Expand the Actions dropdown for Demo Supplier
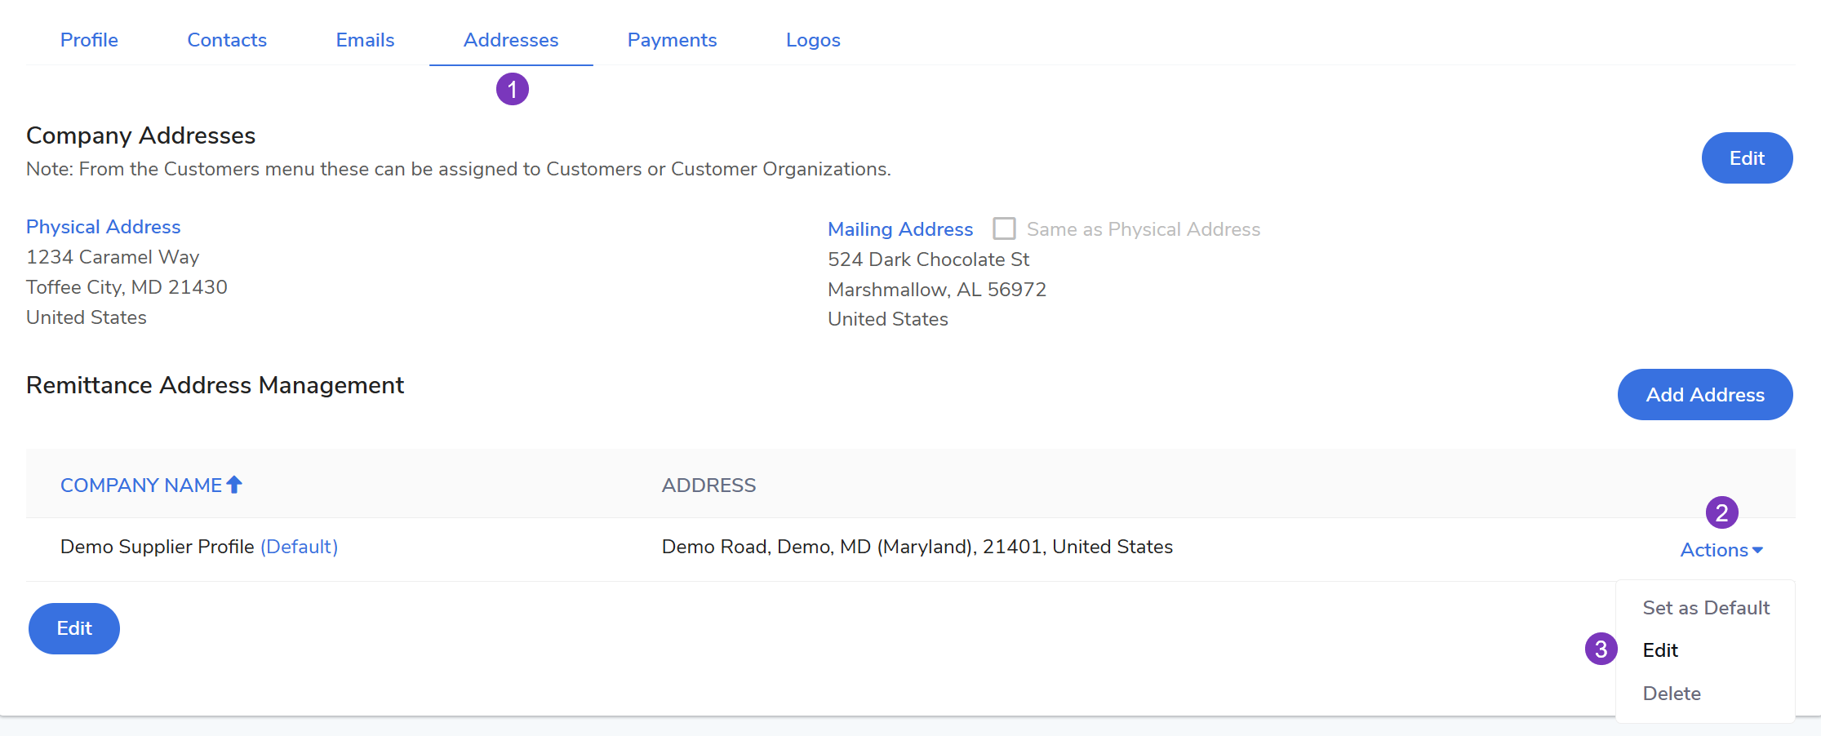 (x=1721, y=550)
